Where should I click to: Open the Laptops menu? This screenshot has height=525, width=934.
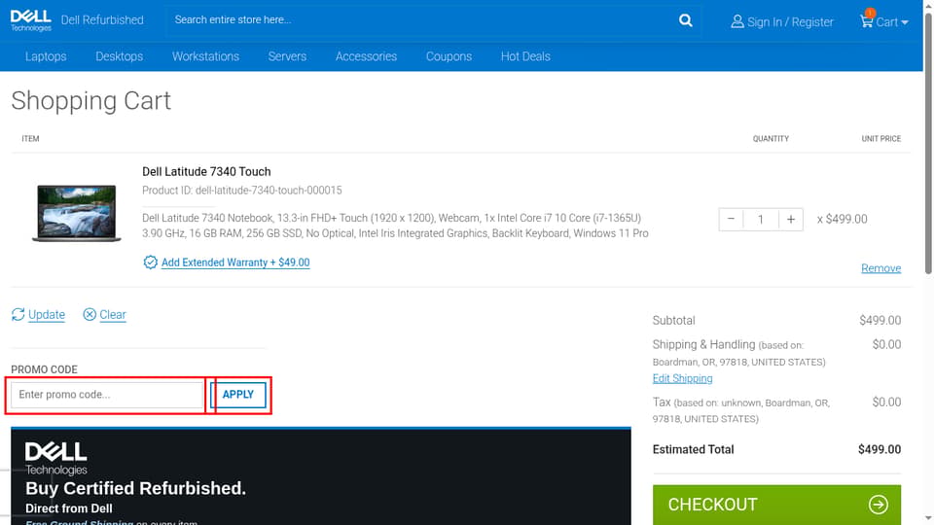point(46,56)
